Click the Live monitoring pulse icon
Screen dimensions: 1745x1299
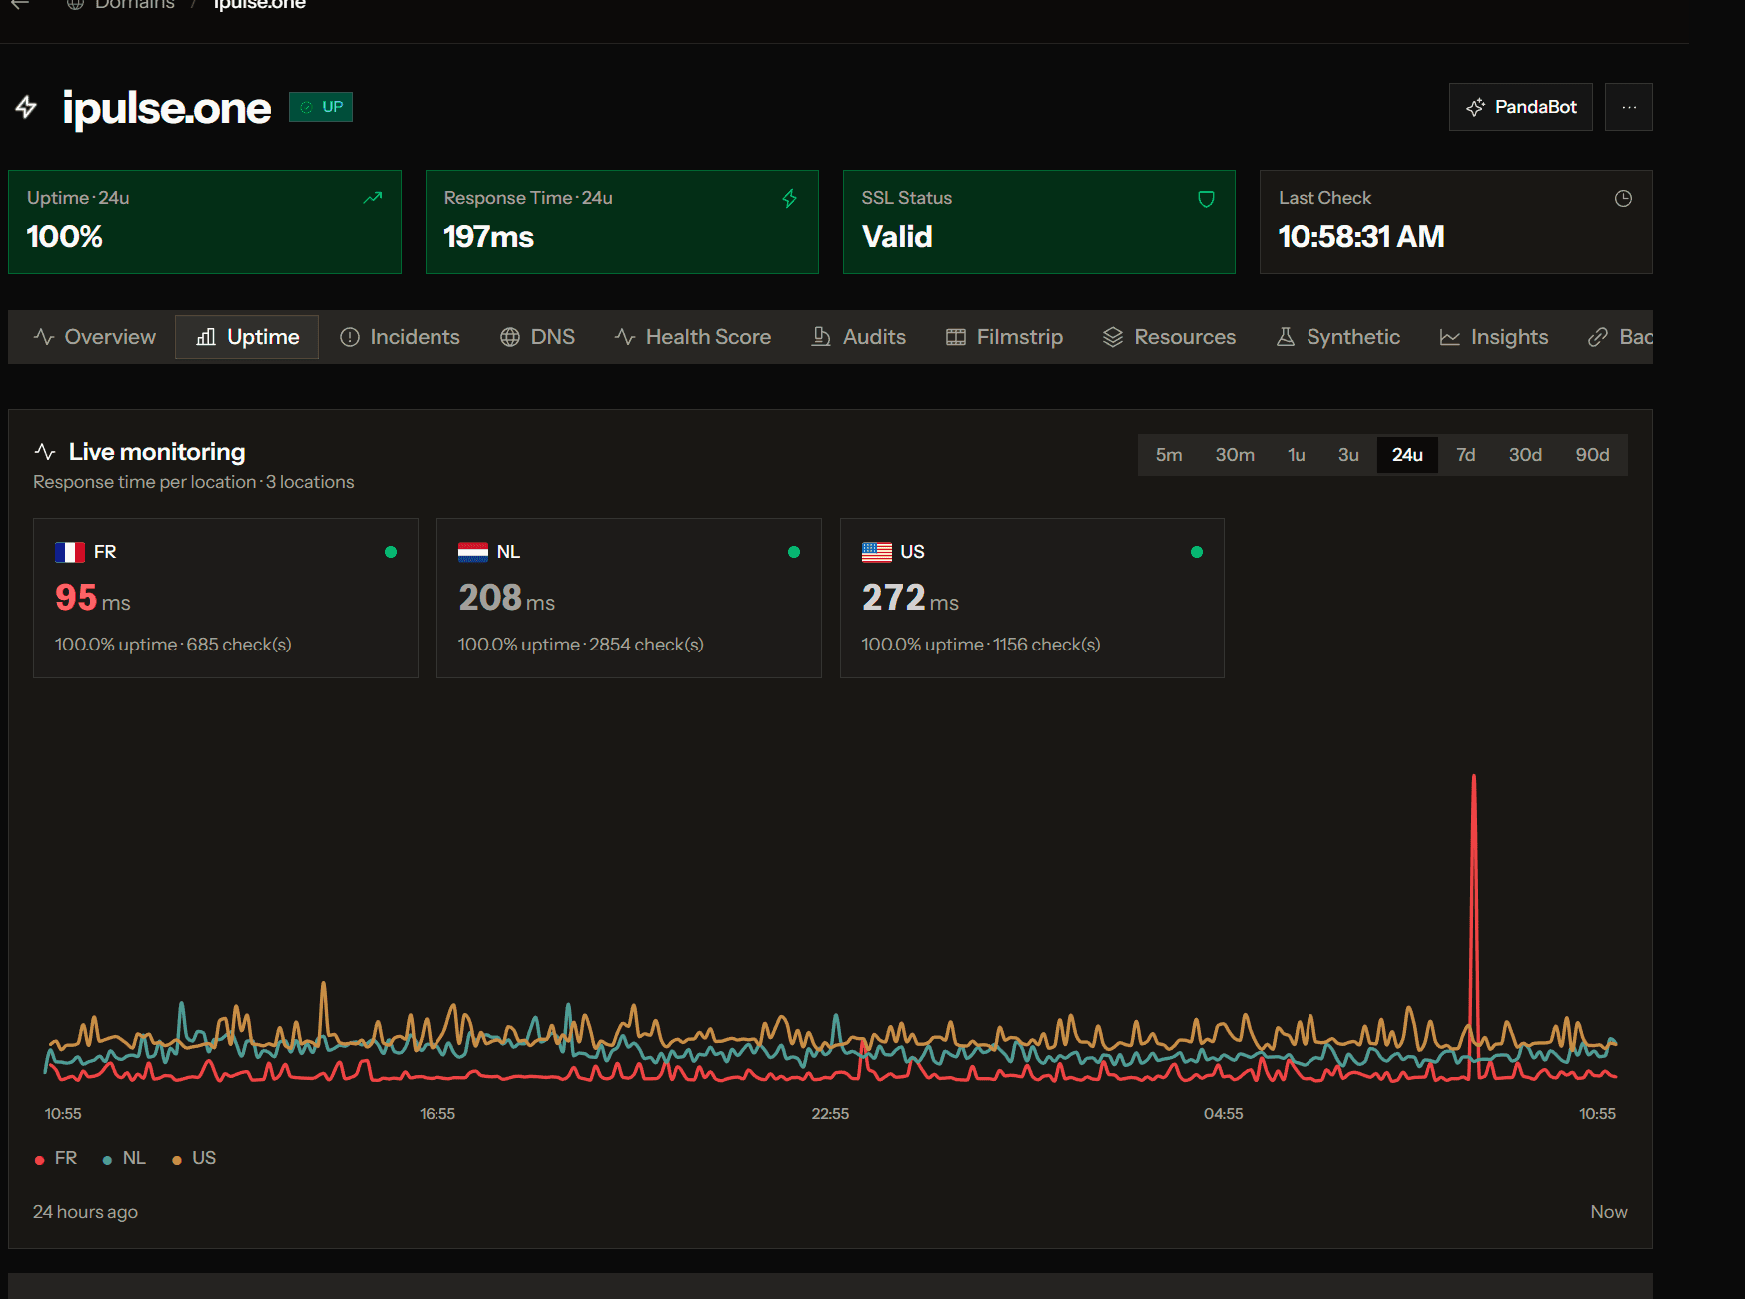click(x=45, y=452)
